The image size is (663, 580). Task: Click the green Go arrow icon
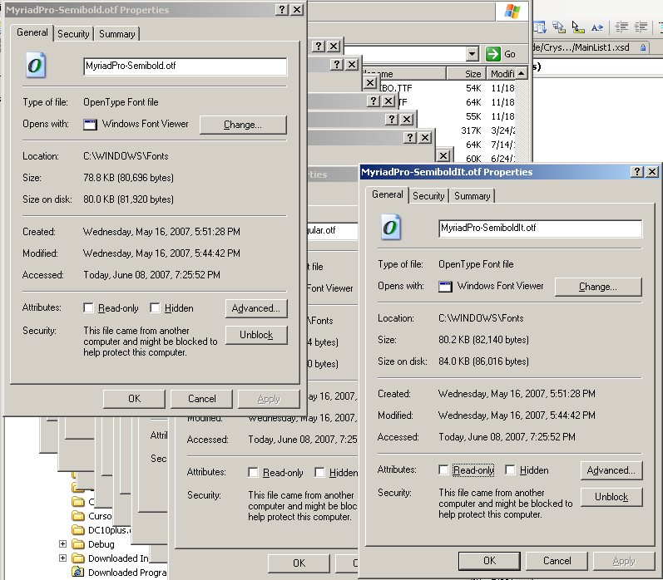(x=493, y=54)
